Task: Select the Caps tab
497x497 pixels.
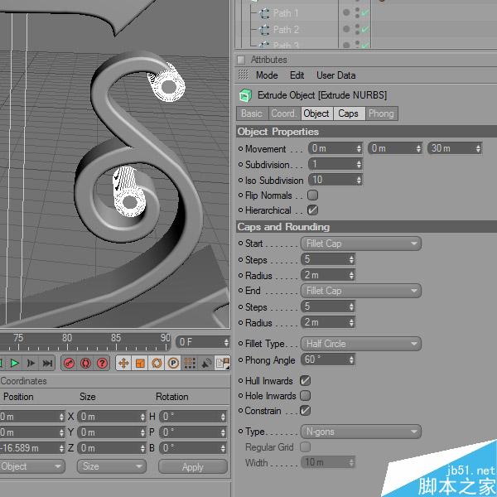Action: tap(349, 113)
